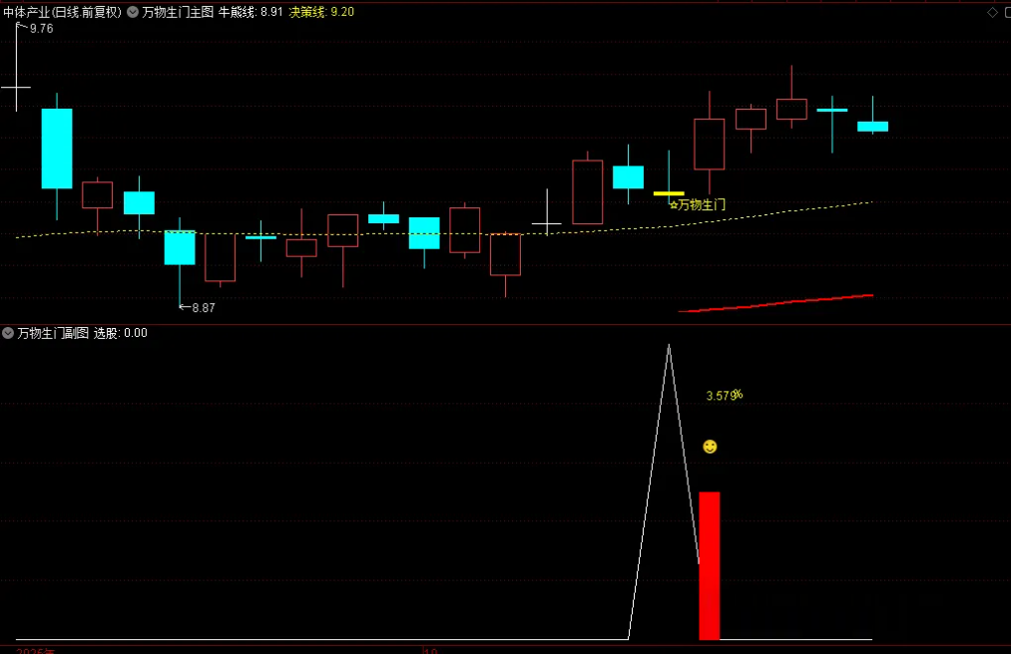The width and height of the screenshot is (1011, 654).
Task: Click the rightmost cyan candlestick
Action: pyautogui.click(x=872, y=127)
